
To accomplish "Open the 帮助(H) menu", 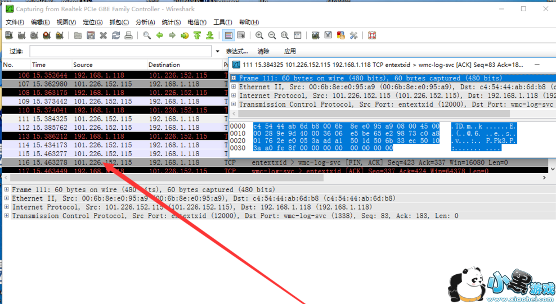I will [249, 22].
